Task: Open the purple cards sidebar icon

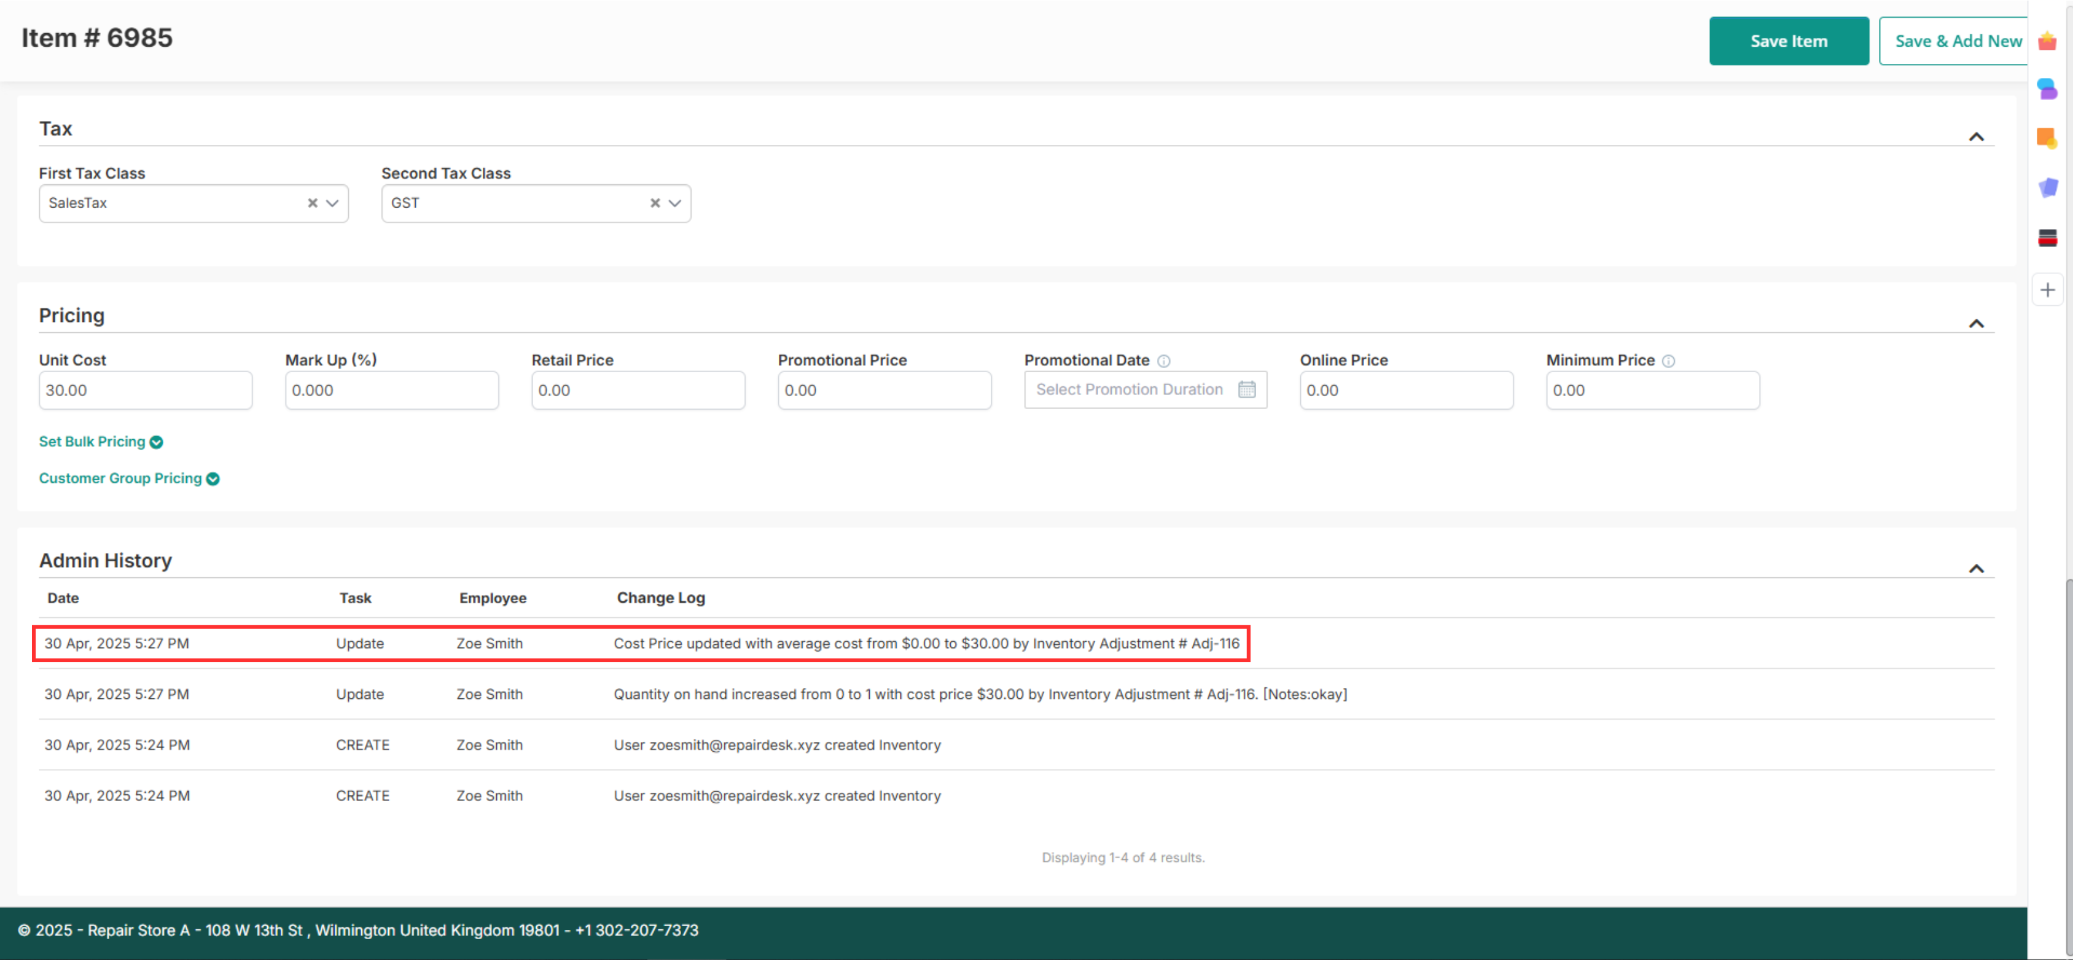Action: tap(2047, 187)
